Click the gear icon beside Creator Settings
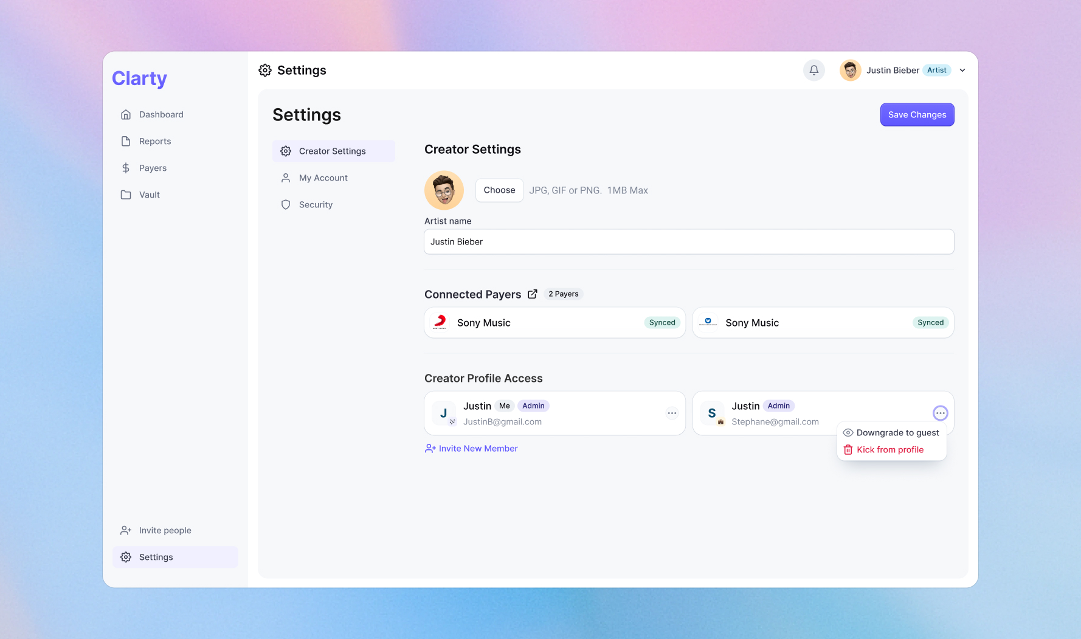1081x639 pixels. [x=286, y=151]
